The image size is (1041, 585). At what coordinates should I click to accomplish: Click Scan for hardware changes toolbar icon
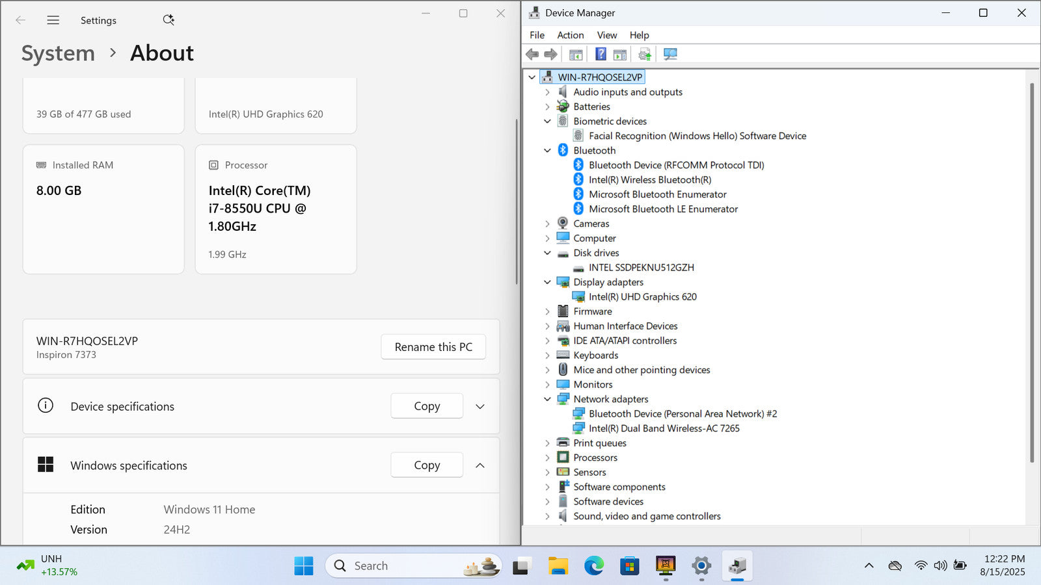tap(670, 54)
